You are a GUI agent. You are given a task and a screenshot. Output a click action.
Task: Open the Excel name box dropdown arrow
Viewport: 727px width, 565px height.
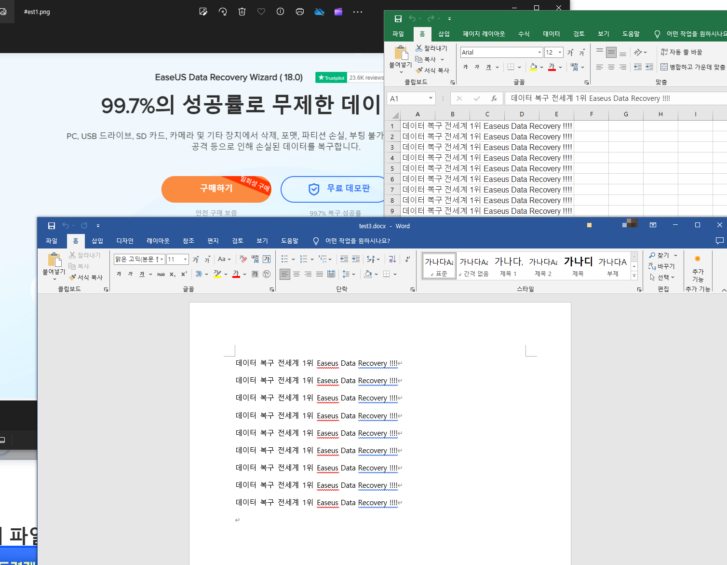(x=431, y=98)
